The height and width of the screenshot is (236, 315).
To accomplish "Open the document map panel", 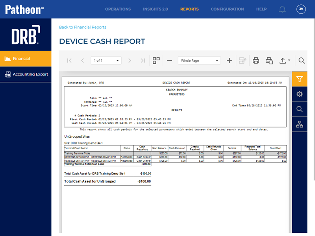I will click(300, 125).
